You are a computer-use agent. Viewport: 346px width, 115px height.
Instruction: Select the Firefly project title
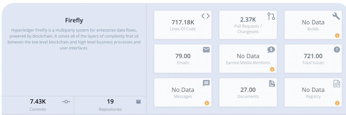pos(74,21)
